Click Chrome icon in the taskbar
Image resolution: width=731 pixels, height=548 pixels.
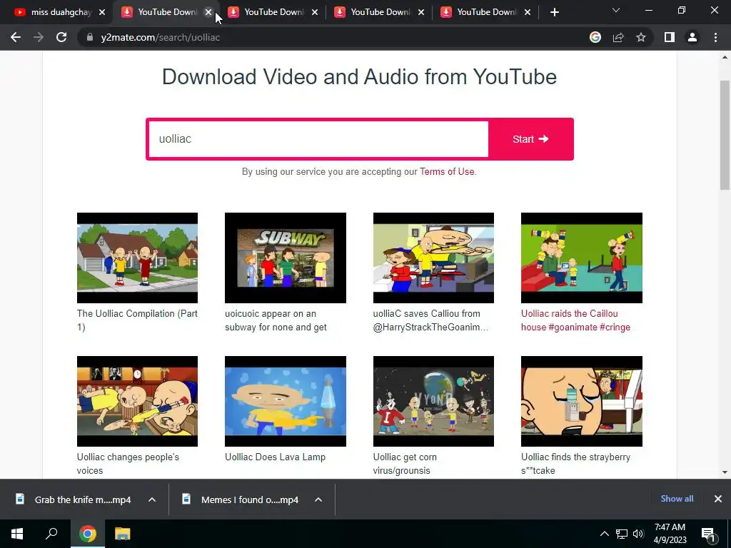(87, 534)
